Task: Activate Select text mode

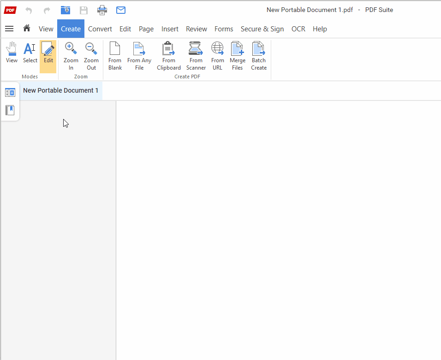Action: point(30,53)
